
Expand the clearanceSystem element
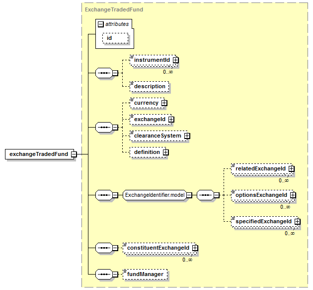pyautogui.click(x=187, y=136)
